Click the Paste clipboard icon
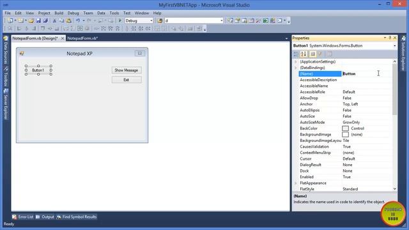This screenshot has width=409, height=230. click(68, 20)
